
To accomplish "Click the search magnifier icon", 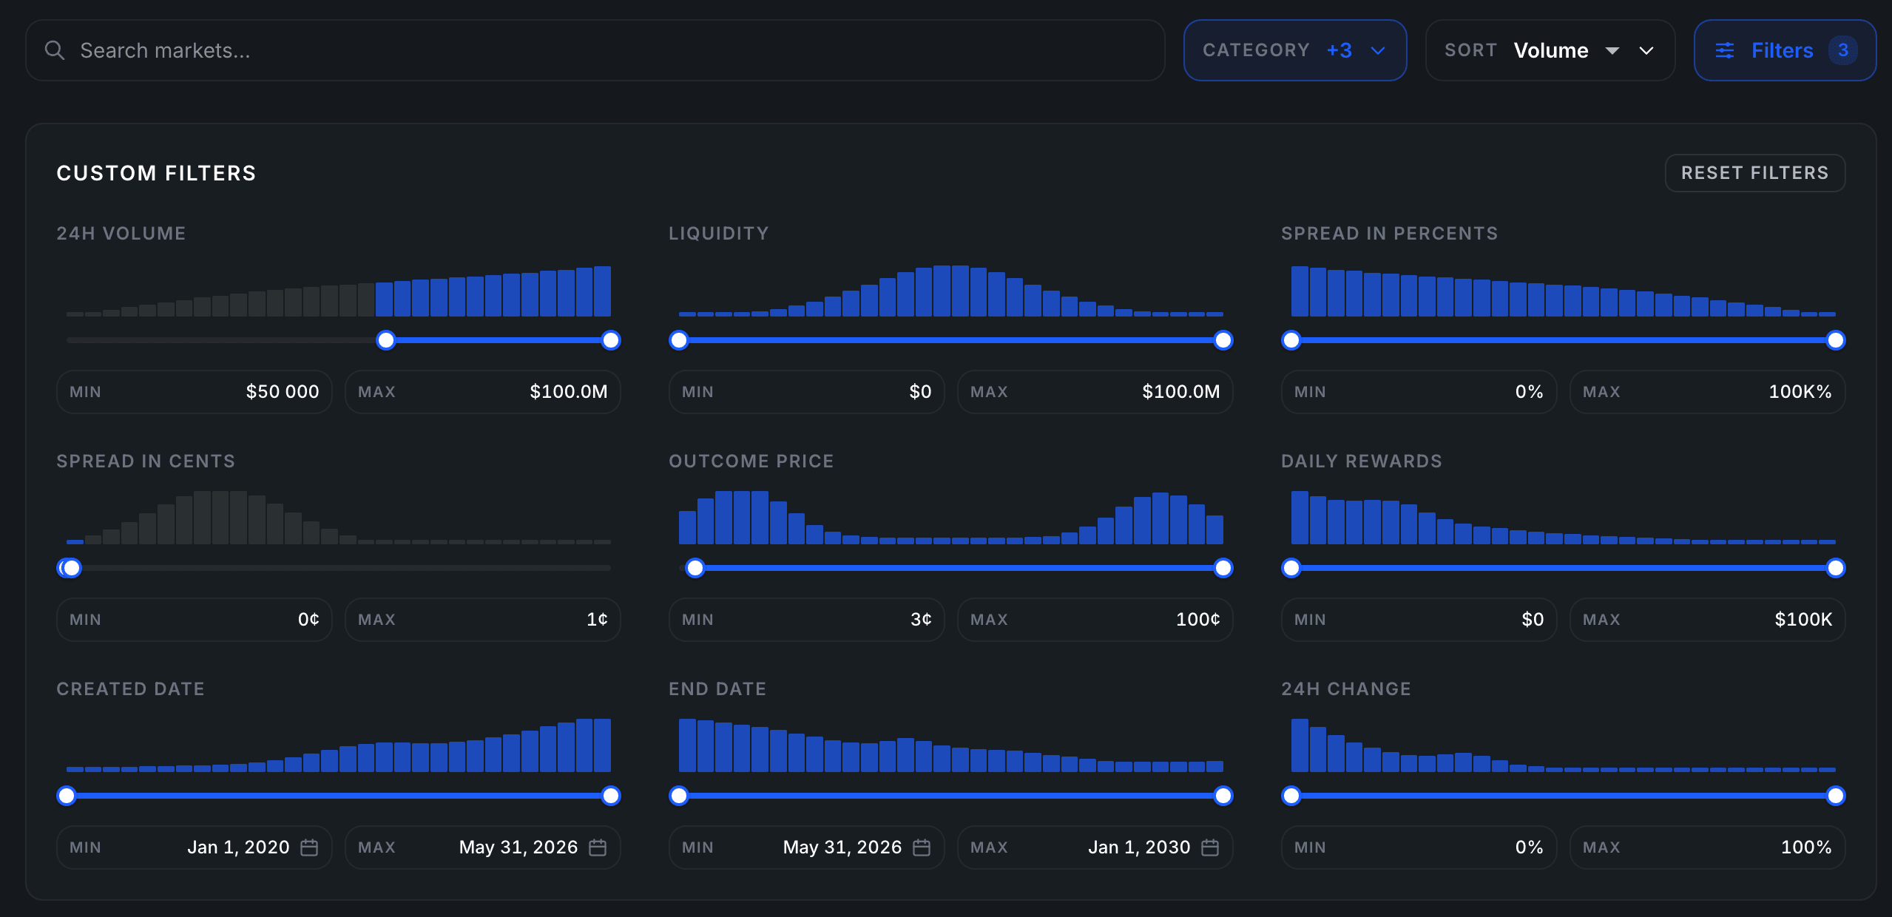I will coord(55,50).
